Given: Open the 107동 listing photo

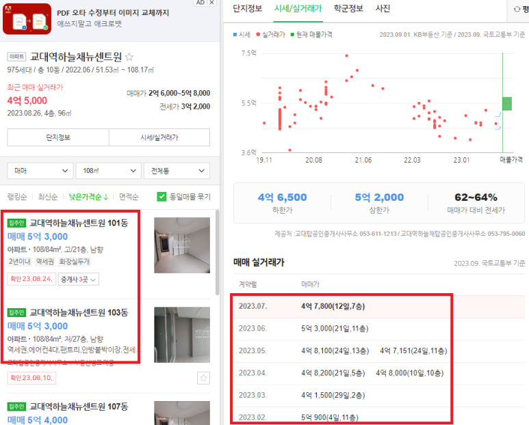Looking at the screenshot, I should point(182,413).
